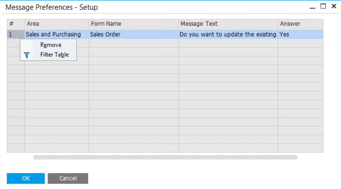Select the Sales Order form name cell
Screen dimensions: 341x189
click(x=133, y=34)
